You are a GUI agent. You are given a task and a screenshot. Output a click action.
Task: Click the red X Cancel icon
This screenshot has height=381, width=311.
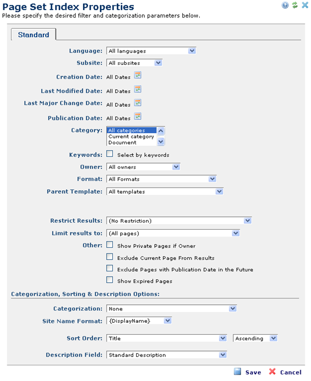[x=273, y=371]
